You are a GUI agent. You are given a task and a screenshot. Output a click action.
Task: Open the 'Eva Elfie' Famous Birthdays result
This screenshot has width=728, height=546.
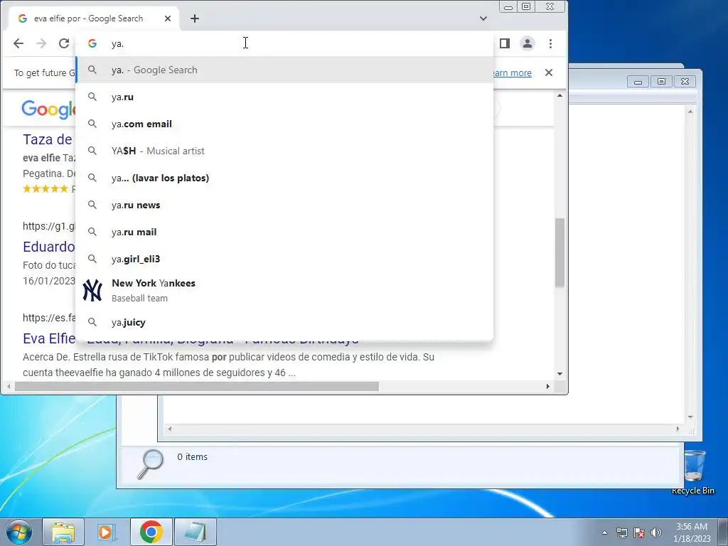tap(49, 338)
